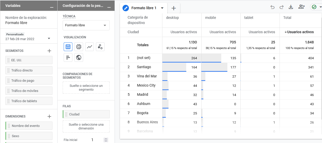Screen dimensions: 322x143
Task: Click the Madrid row label
Action: click(142, 94)
